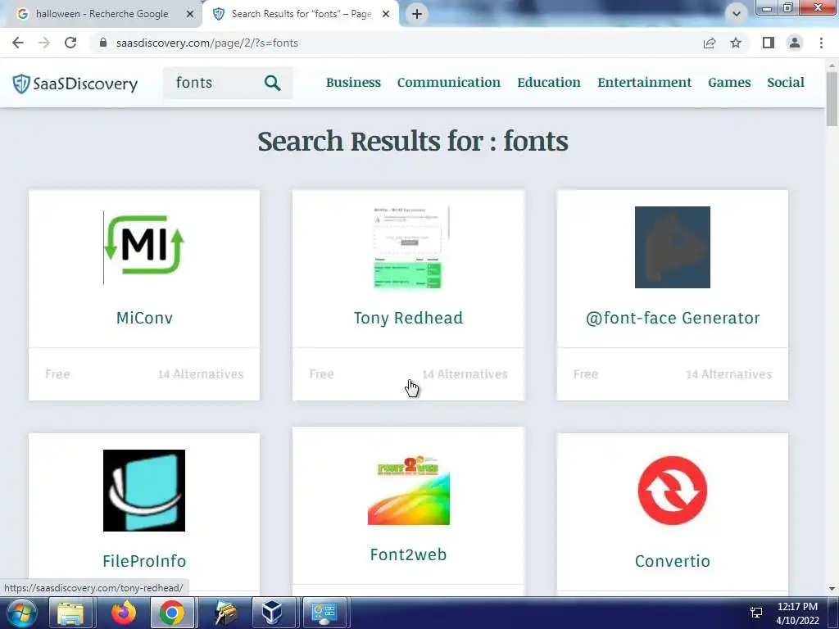This screenshot has height=629, width=839.
Task: Open the Chrome profile avatar
Action: (x=795, y=43)
